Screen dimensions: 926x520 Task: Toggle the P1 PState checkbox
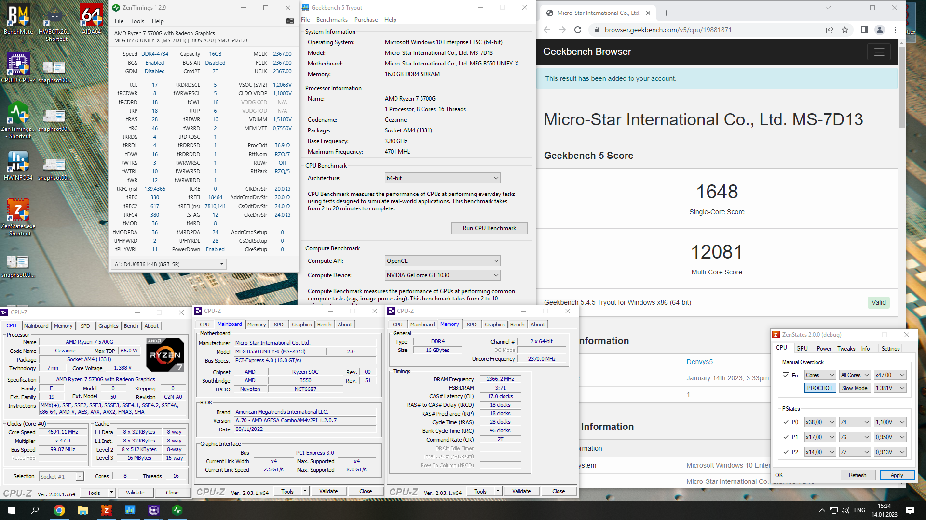coord(786,437)
